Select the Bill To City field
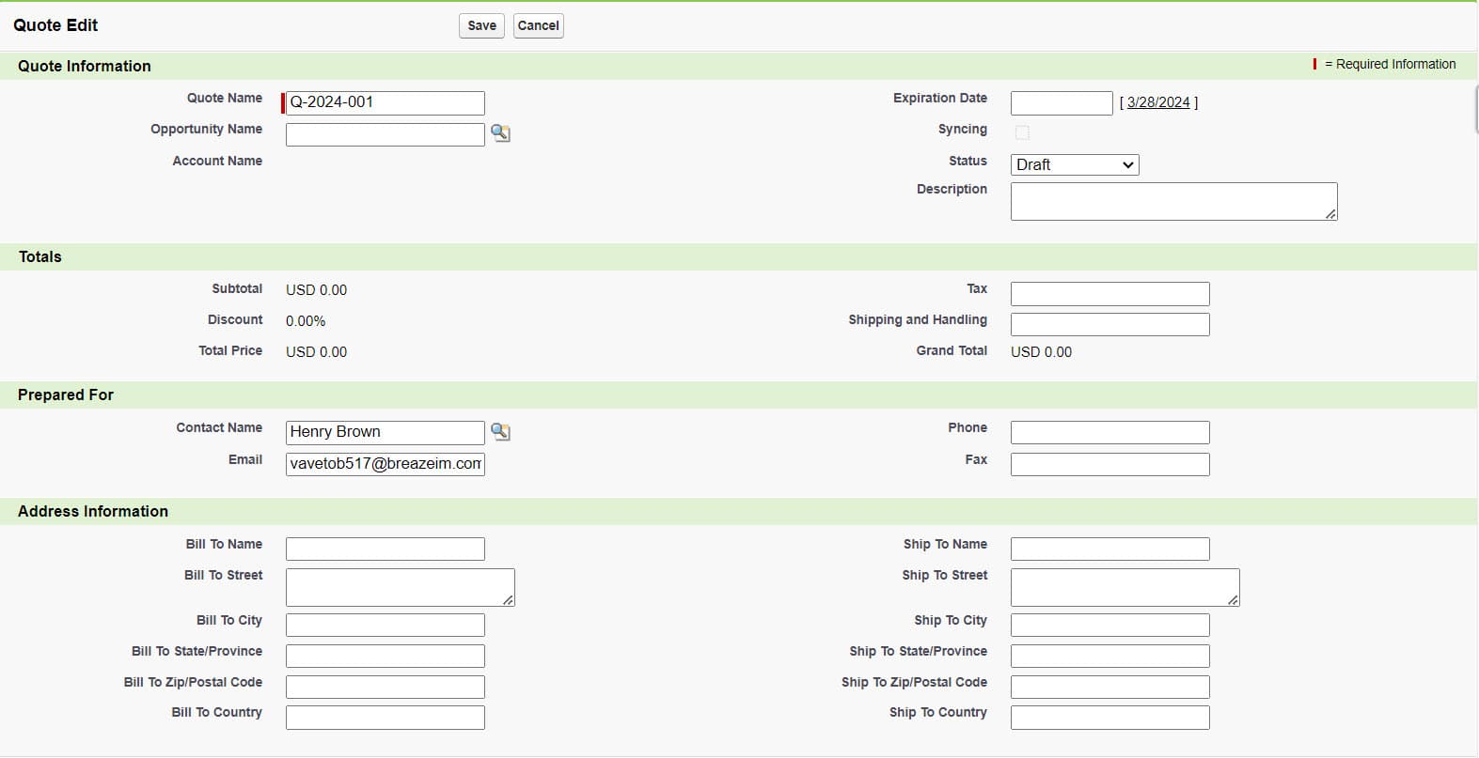This screenshot has width=1479, height=758. pos(385,625)
